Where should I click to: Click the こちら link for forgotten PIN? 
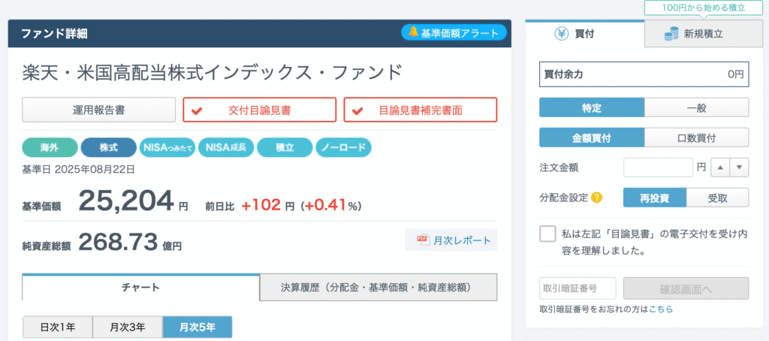[661, 309]
